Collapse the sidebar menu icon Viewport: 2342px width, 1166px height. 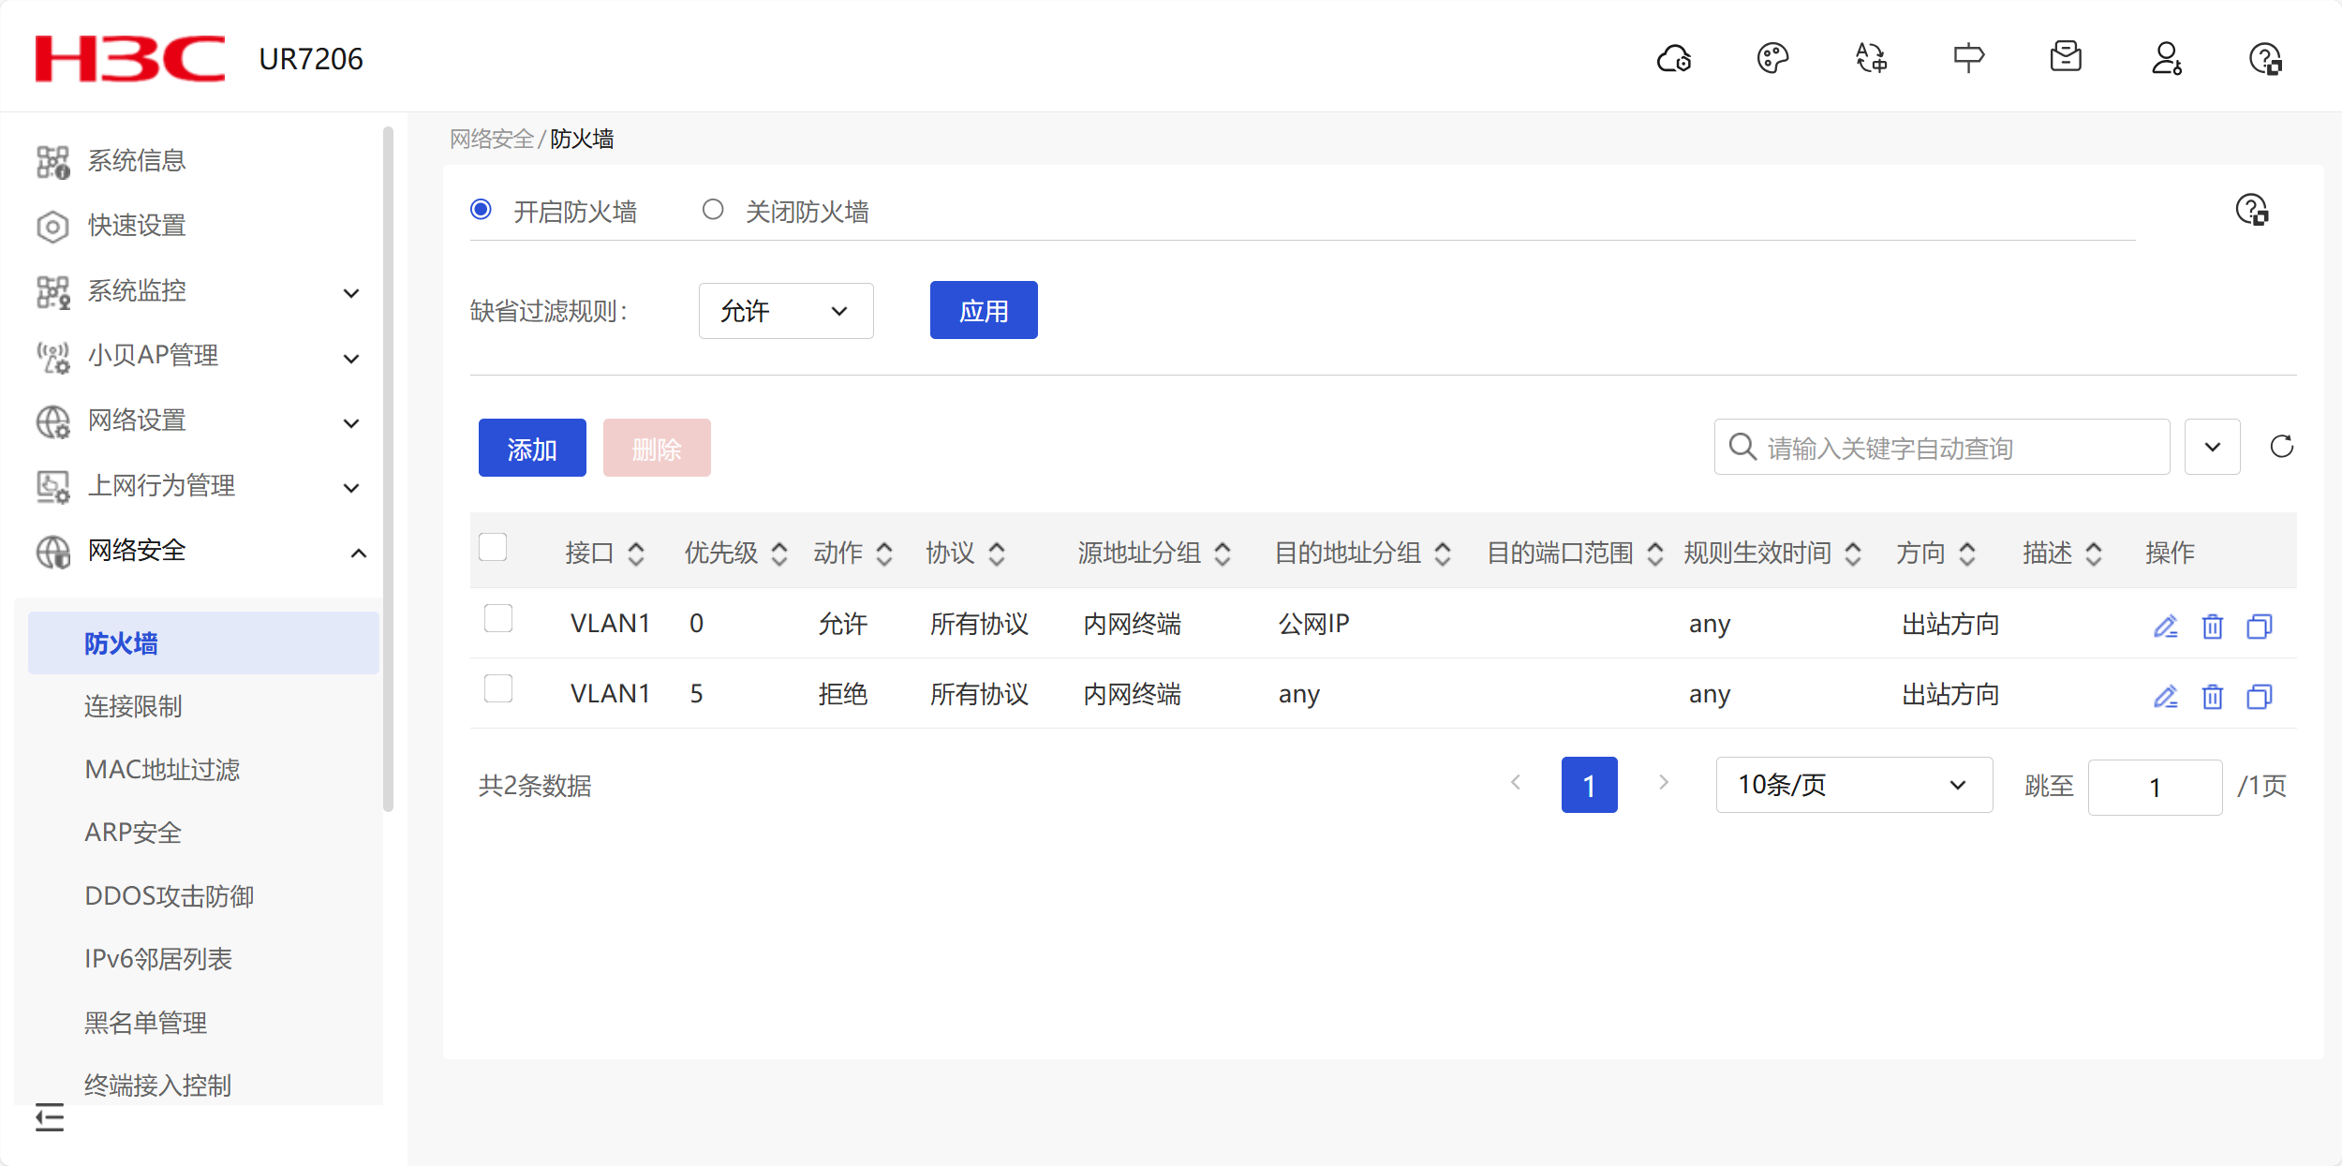click(50, 1116)
